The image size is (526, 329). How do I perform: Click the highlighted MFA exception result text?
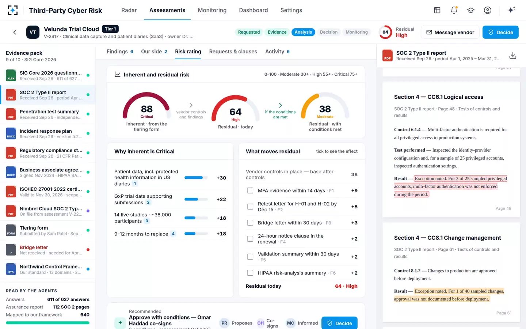tap(450, 186)
